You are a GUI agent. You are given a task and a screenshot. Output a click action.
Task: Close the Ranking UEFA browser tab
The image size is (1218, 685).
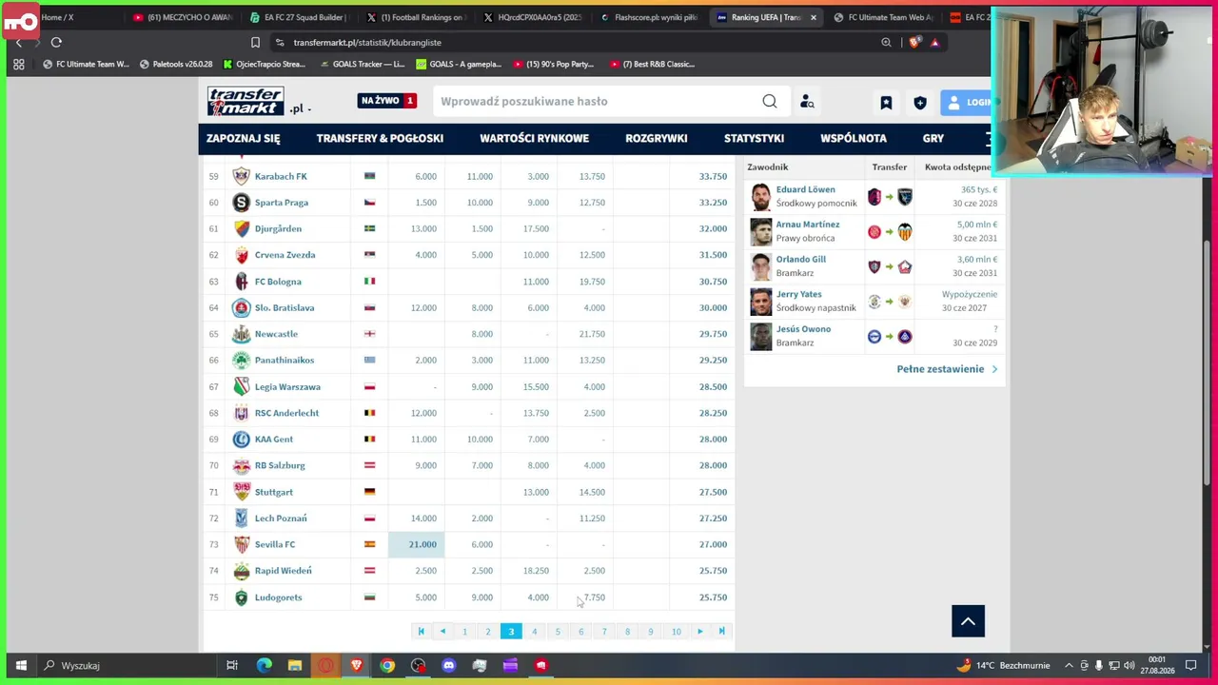click(813, 17)
